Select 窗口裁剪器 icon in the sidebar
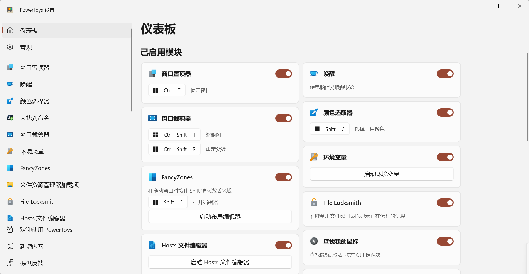The image size is (529, 274). click(10, 134)
